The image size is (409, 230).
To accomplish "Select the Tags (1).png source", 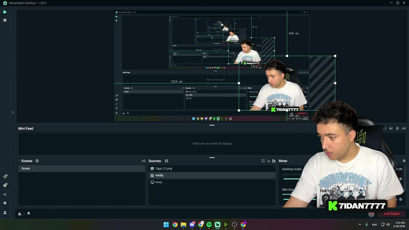I will click(212, 169).
